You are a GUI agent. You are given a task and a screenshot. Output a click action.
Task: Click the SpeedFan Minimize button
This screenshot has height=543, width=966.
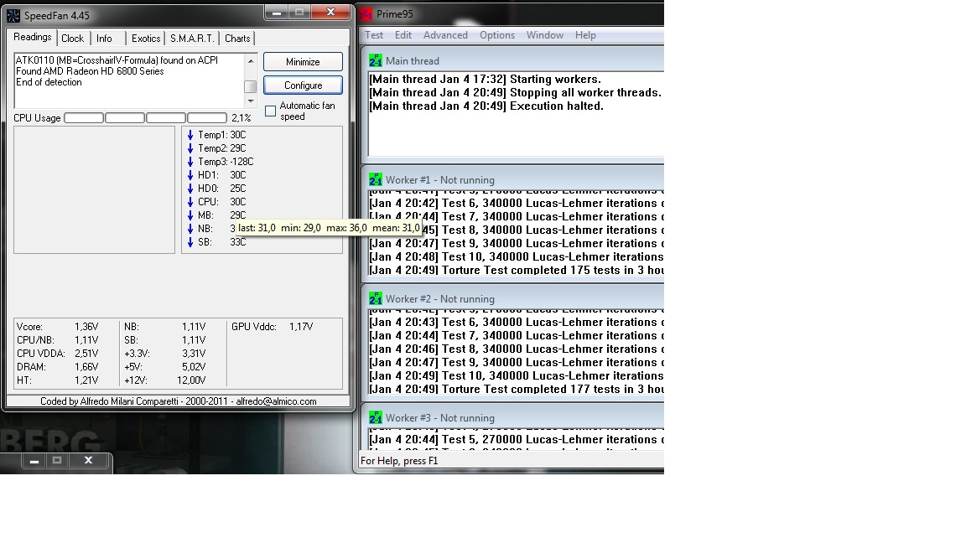point(303,61)
